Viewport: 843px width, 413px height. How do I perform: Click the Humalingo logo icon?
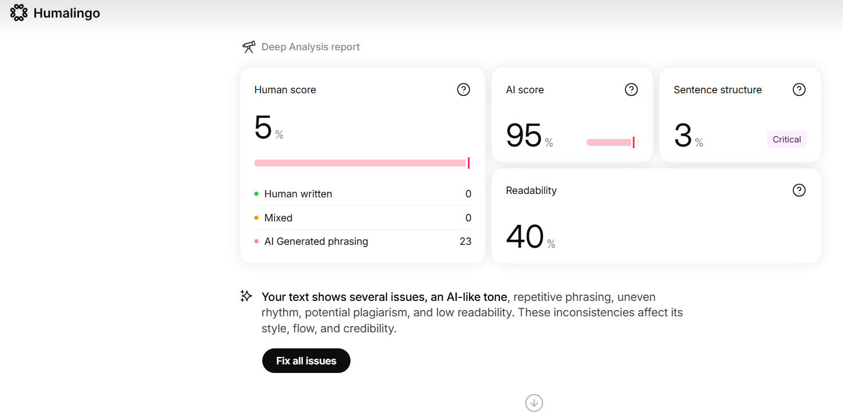[19, 13]
